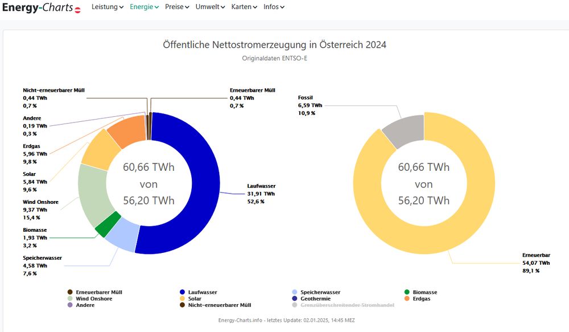The height and width of the screenshot is (332, 569).
Task: Expand the chevron next to Karten
Action: click(255, 7)
